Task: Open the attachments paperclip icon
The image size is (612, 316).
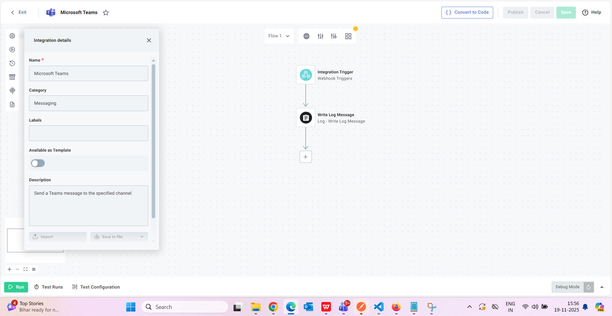Action: pyautogui.click(x=12, y=91)
